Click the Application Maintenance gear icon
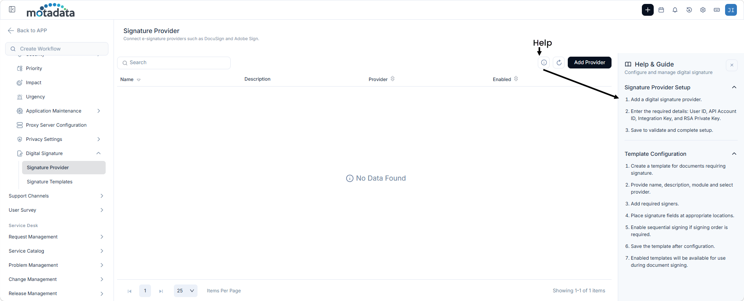744x301 pixels. pyautogui.click(x=20, y=111)
